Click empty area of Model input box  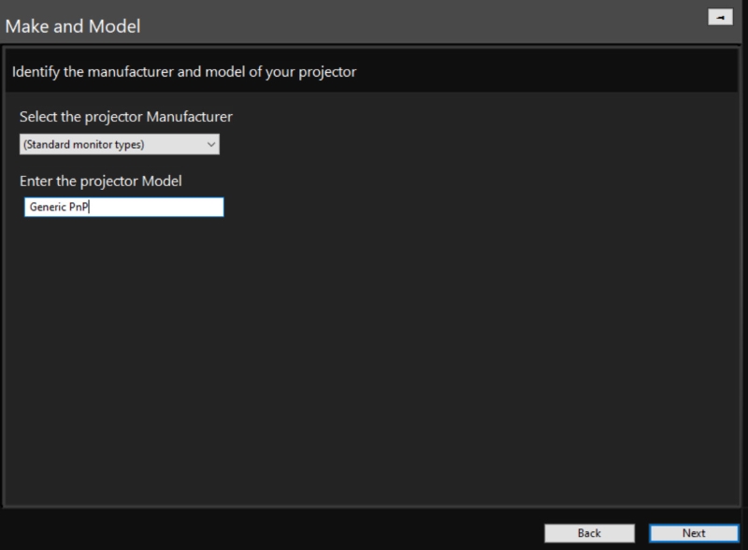tap(157, 208)
